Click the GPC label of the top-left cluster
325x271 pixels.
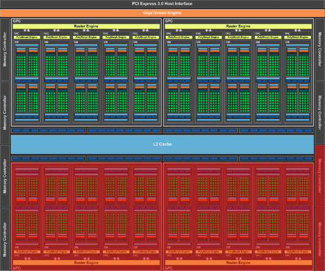(16, 21)
